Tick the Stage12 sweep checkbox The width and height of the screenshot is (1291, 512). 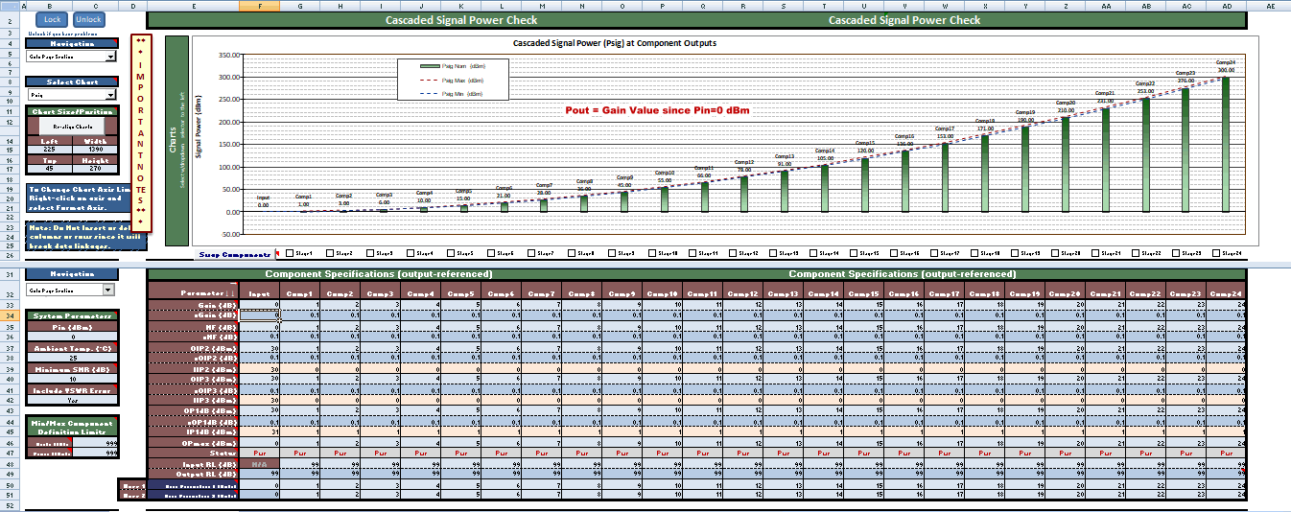coord(734,254)
